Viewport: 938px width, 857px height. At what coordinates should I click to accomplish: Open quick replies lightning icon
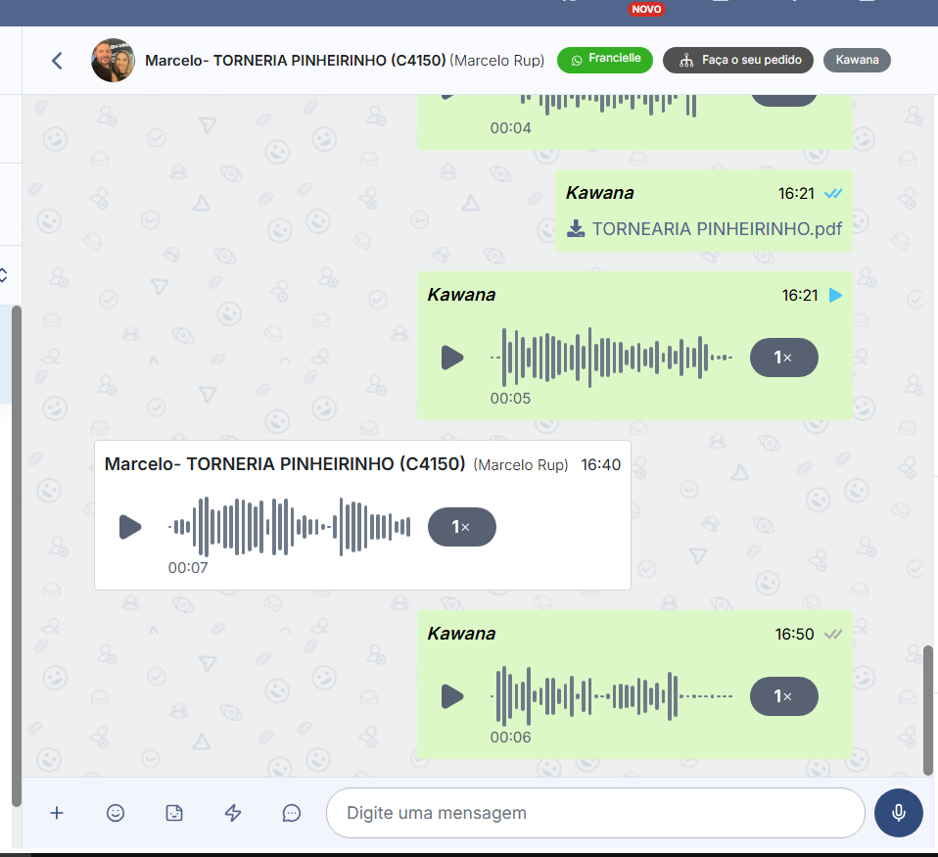(x=233, y=813)
